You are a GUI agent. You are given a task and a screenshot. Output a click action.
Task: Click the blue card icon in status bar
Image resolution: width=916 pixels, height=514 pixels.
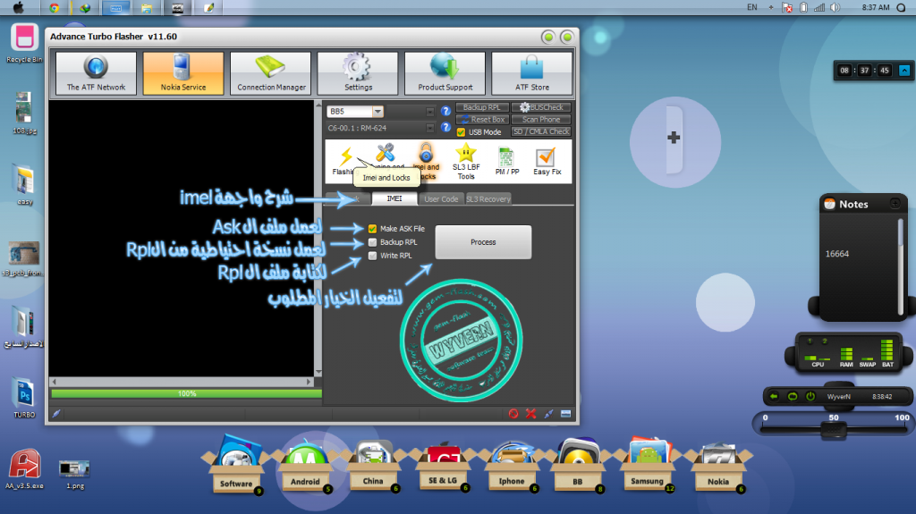point(565,414)
